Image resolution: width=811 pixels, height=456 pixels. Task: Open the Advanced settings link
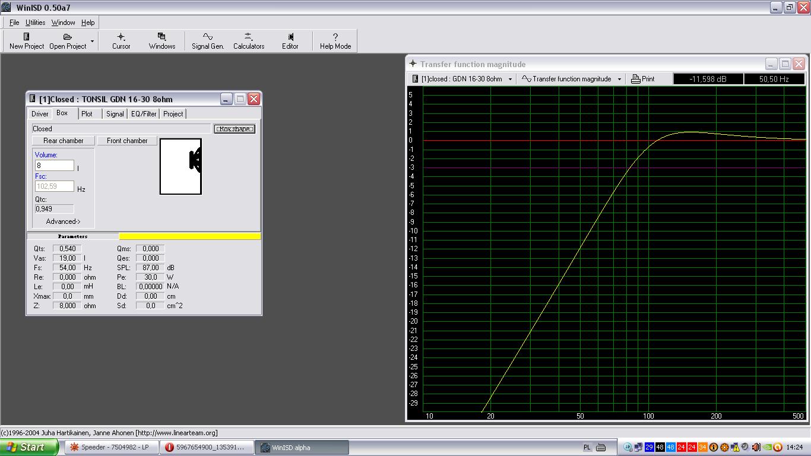(x=63, y=221)
